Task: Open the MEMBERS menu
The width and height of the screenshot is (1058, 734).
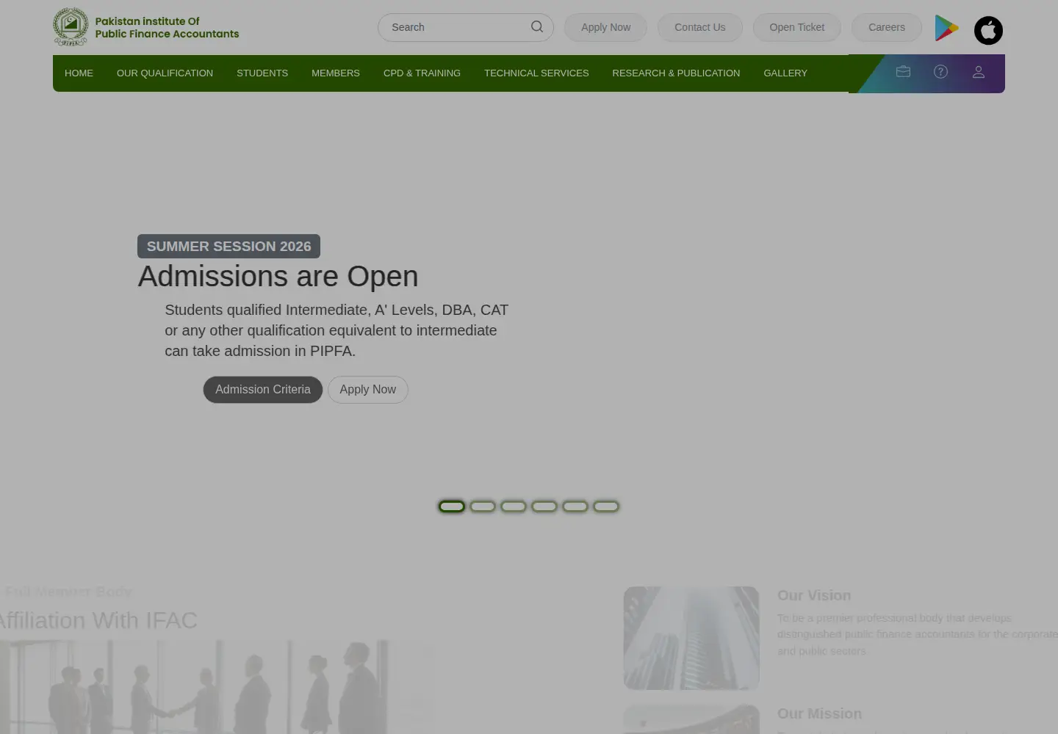Action: 336,73
